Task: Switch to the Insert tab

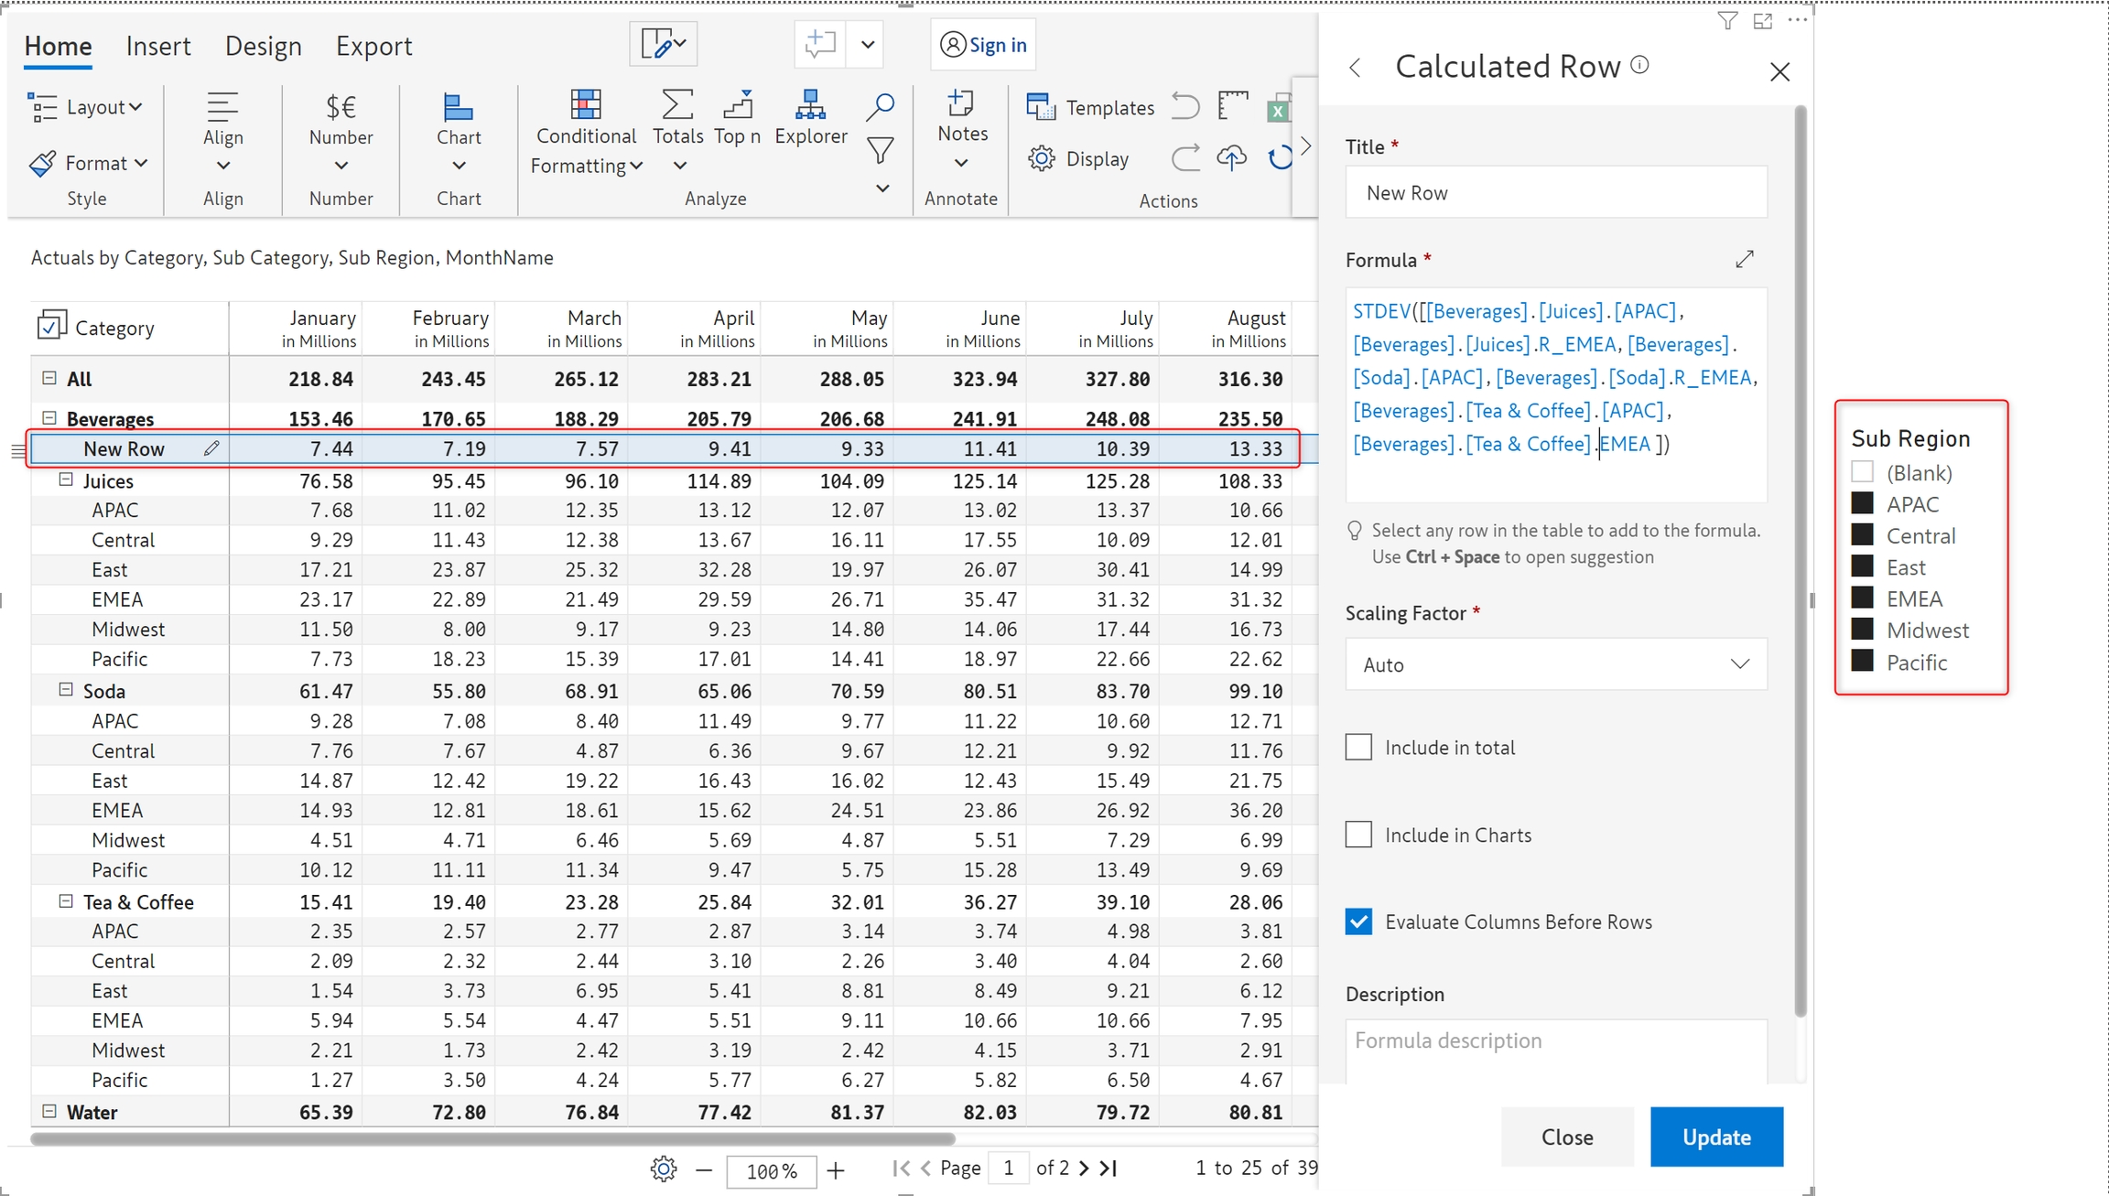Action: 158,46
